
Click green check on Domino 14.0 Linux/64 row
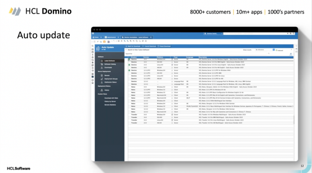pyautogui.click(x=129, y=65)
